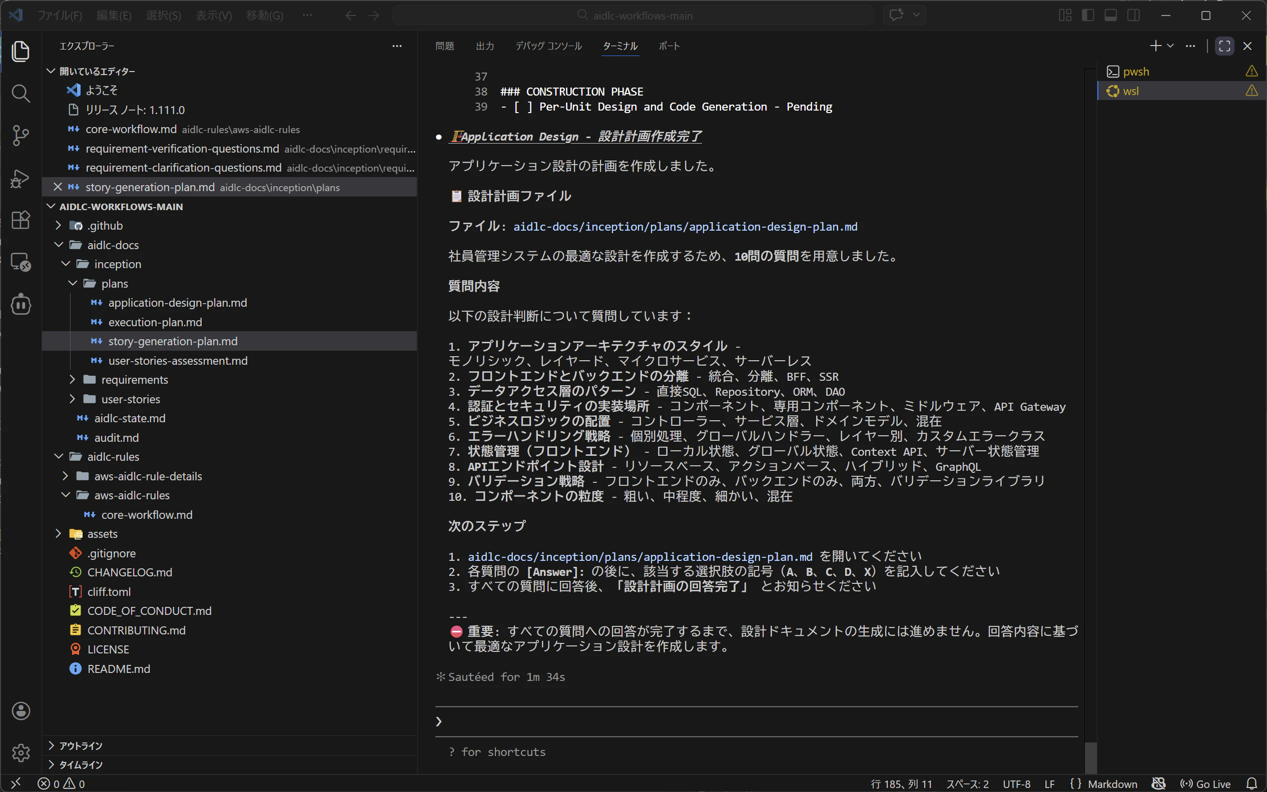Screen dimensions: 1267x792
Task: Open the Search view icon
Action: [21, 94]
